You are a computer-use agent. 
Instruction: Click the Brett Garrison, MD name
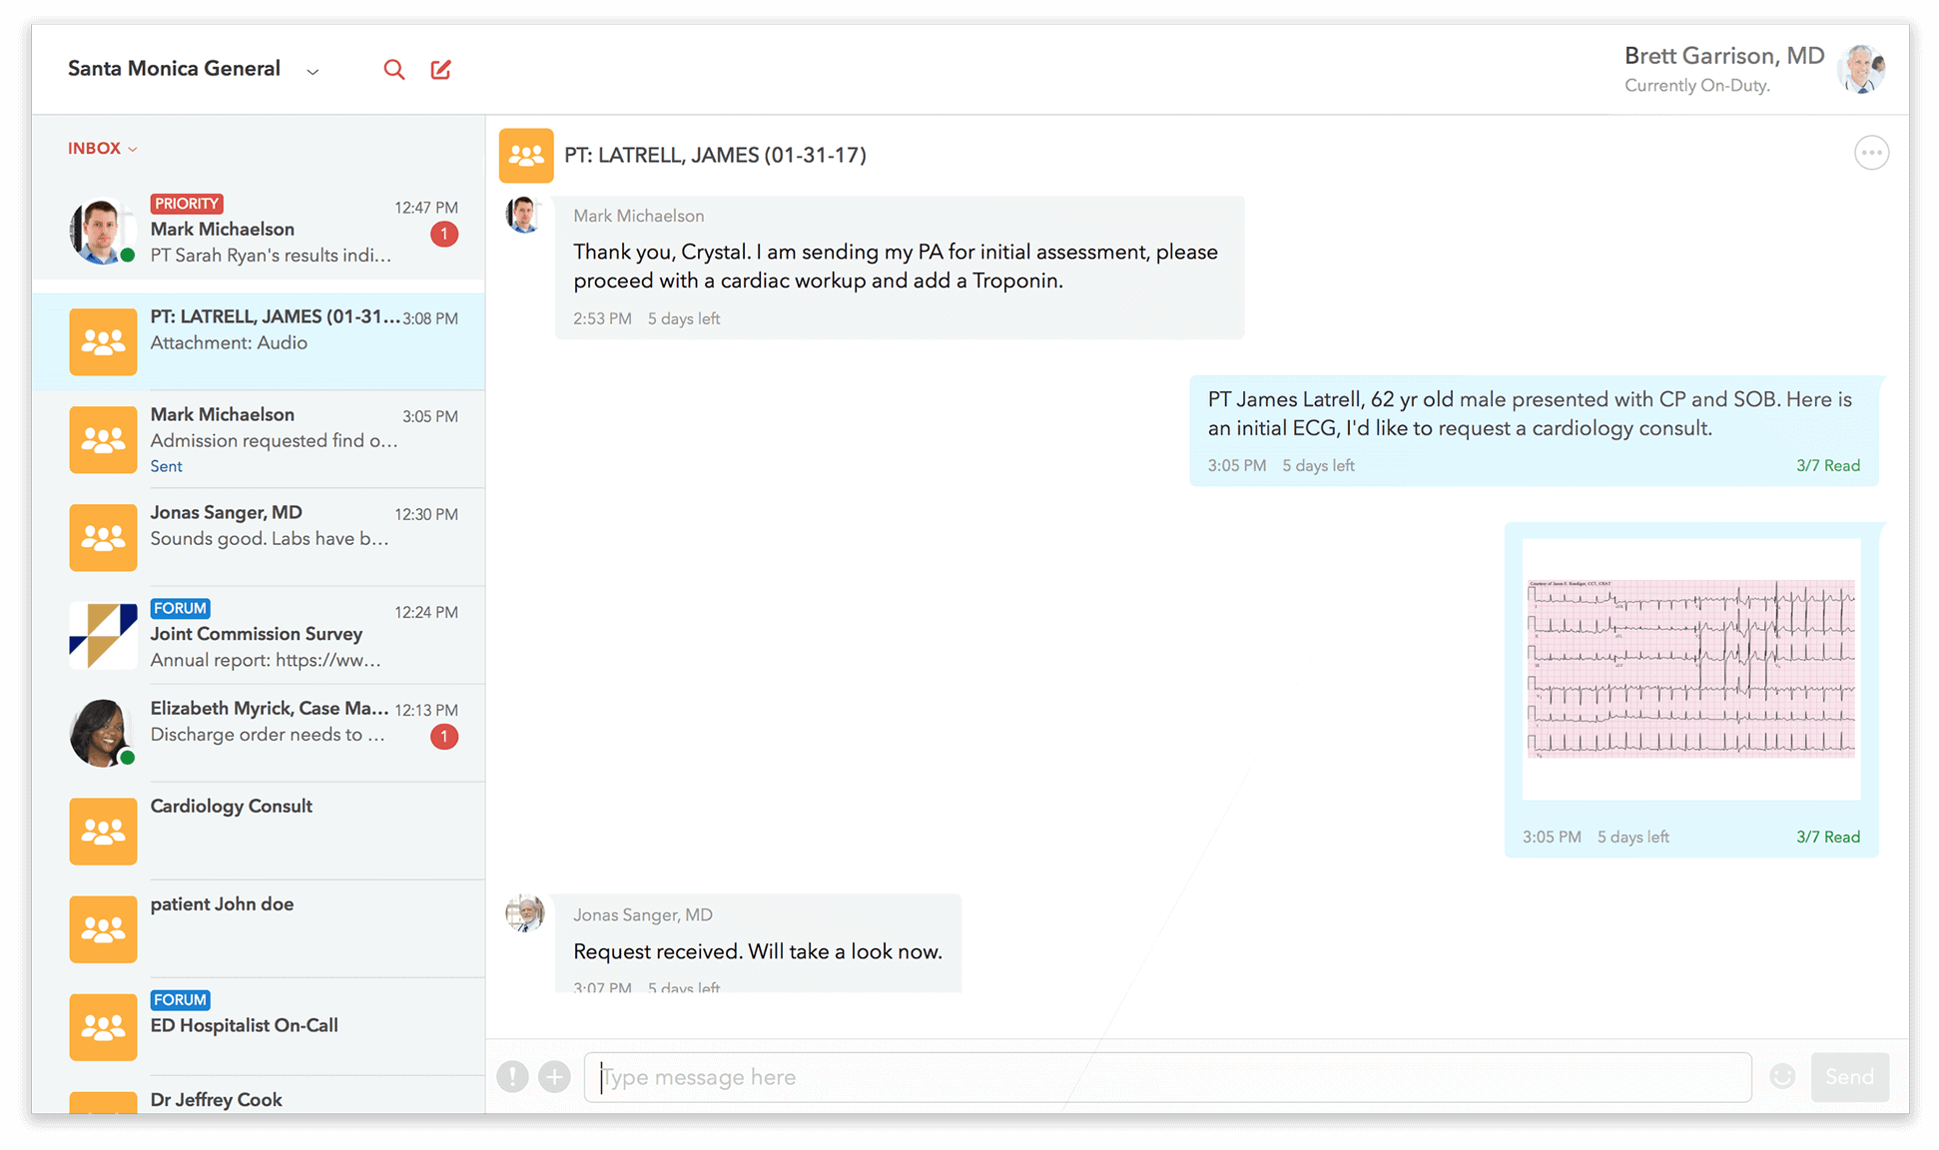1723,56
